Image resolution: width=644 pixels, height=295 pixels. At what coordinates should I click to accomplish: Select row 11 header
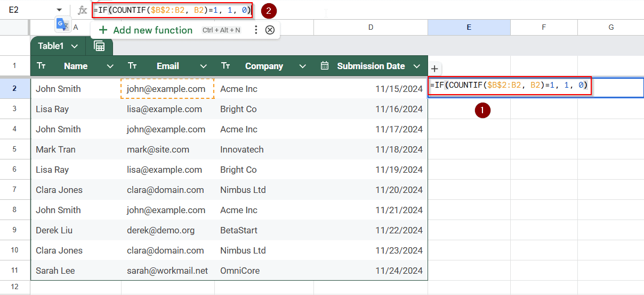click(15, 271)
